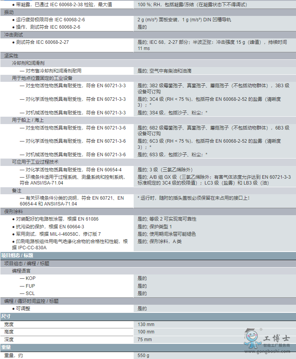Select the 振动 section header
Viewport: 296px width, 359px height.
click(9, 12)
